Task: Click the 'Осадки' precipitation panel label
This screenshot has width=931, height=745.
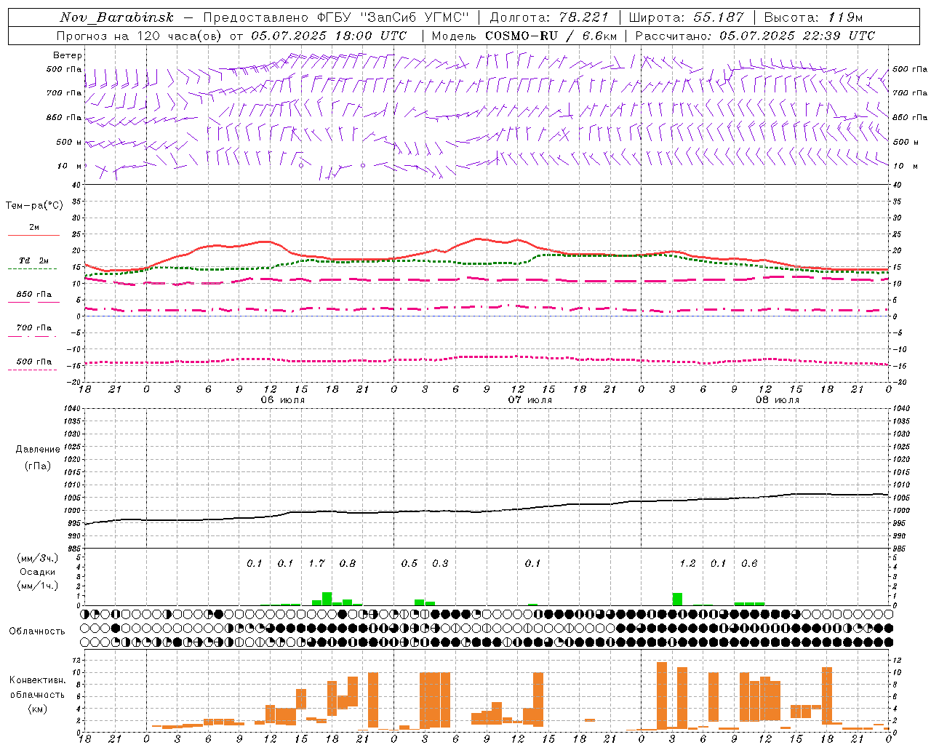Action: (x=38, y=572)
